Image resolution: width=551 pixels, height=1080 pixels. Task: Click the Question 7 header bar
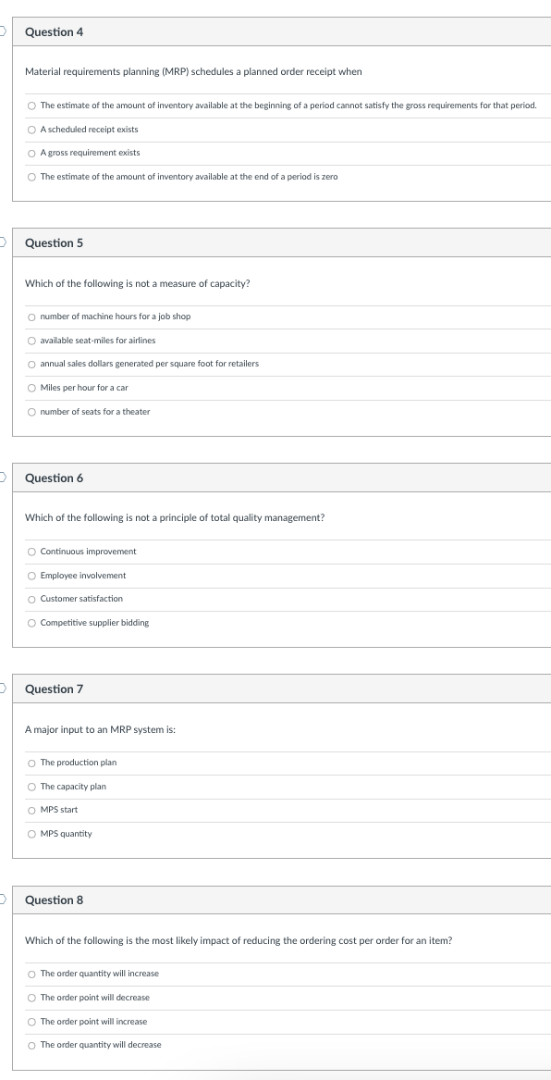(277, 688)
